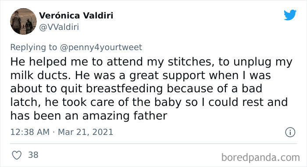307x167 pixels.
Task: Follow the @penny4yourtweet mention link
Action: pyautogui.click(x=101, y=47)
